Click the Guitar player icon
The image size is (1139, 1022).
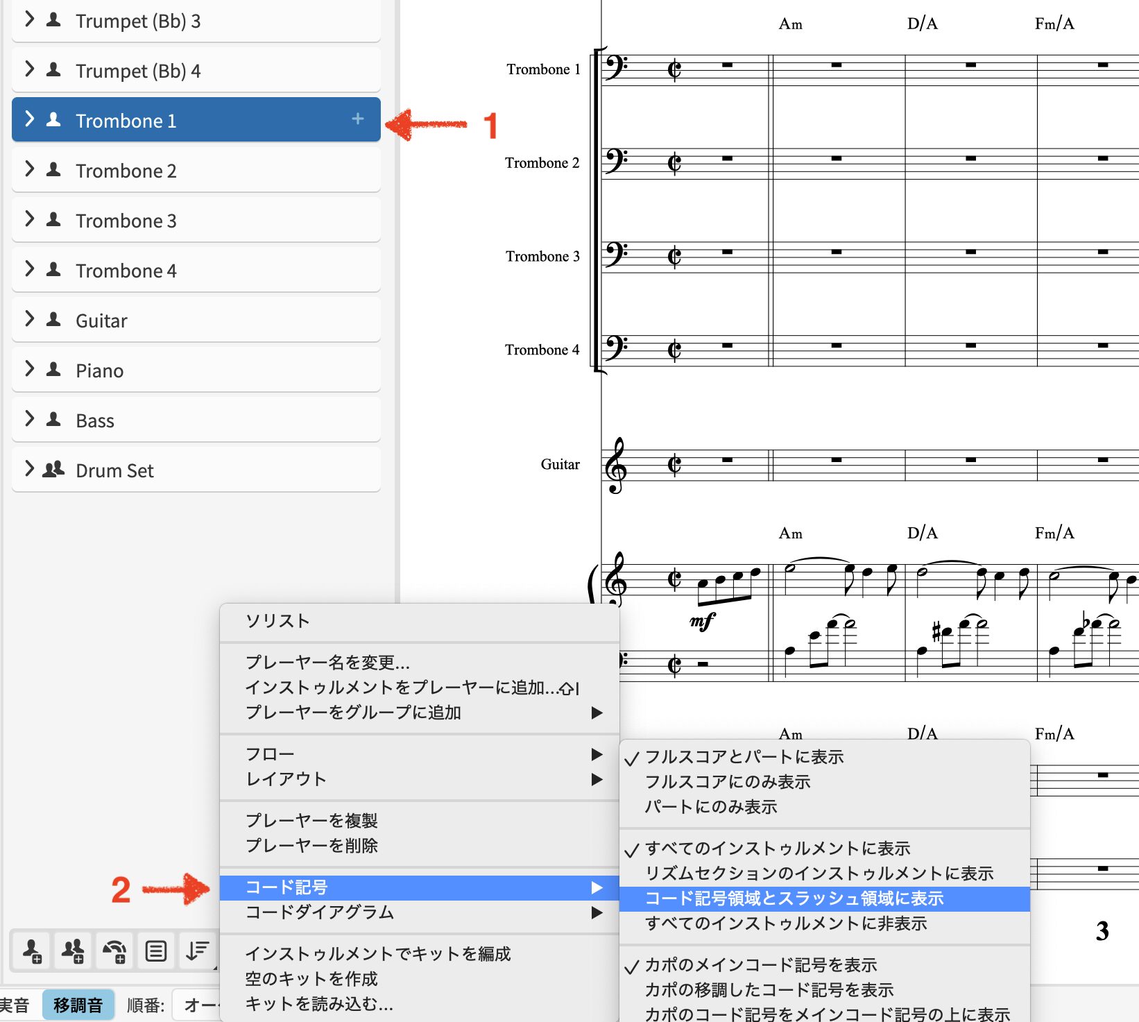pos(53,320)
